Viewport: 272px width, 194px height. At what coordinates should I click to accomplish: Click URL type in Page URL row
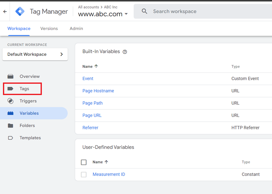[x=235, y=115]
